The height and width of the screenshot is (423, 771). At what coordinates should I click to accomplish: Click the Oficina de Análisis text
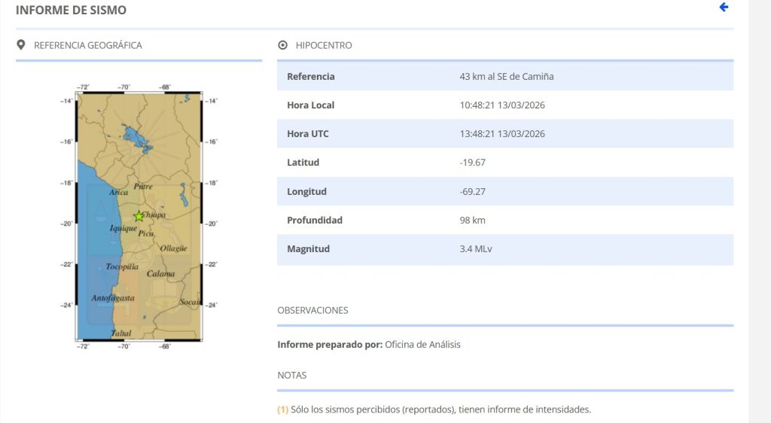[x=422, y=345]
